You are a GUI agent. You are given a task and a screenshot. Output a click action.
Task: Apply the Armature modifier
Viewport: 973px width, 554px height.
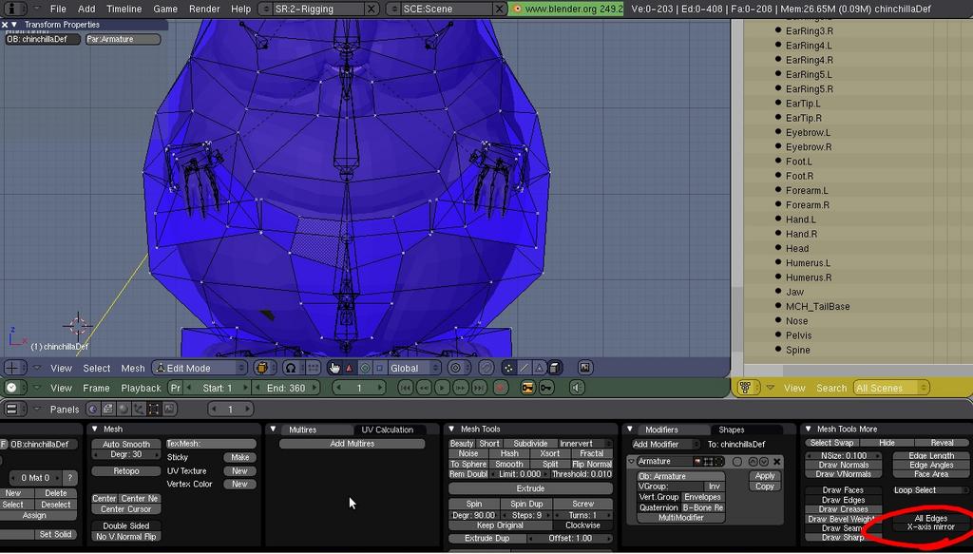pos(765,476)
